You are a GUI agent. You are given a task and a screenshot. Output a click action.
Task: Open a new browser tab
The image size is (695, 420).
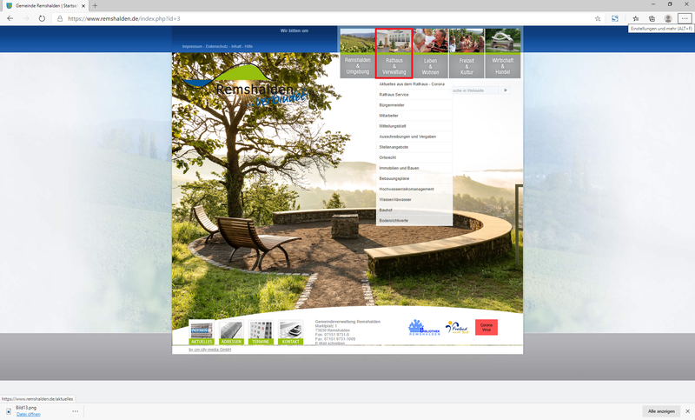[95, 6]
